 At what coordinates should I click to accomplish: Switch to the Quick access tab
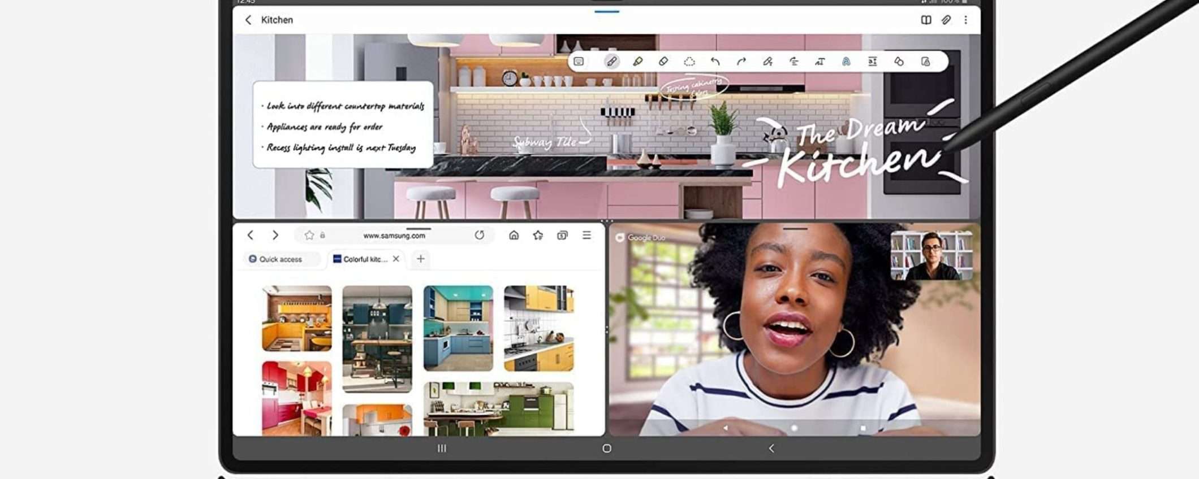coord(276,259)
